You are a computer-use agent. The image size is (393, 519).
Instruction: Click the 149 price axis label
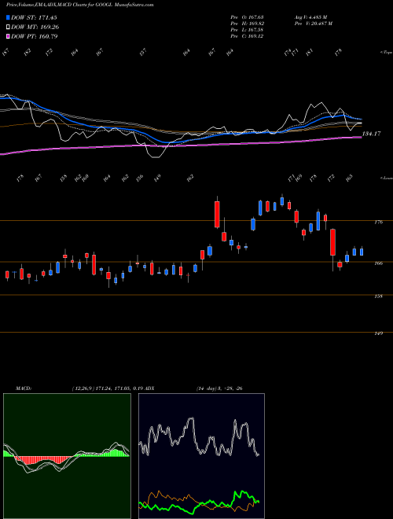[x=379, y=333]
